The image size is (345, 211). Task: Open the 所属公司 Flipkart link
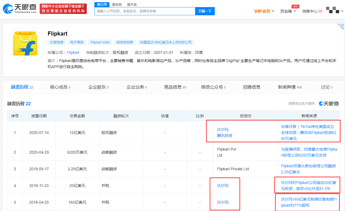click(73, 52)
